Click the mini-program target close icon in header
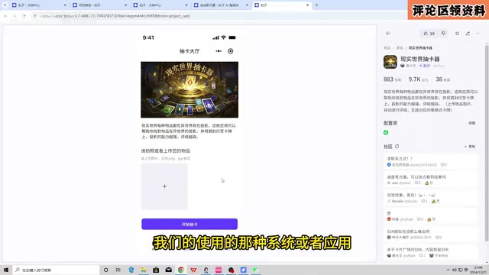 [x=231, y=51]
